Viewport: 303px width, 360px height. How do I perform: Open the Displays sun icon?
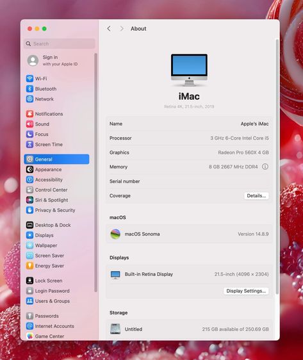click(x=29, y=235)
